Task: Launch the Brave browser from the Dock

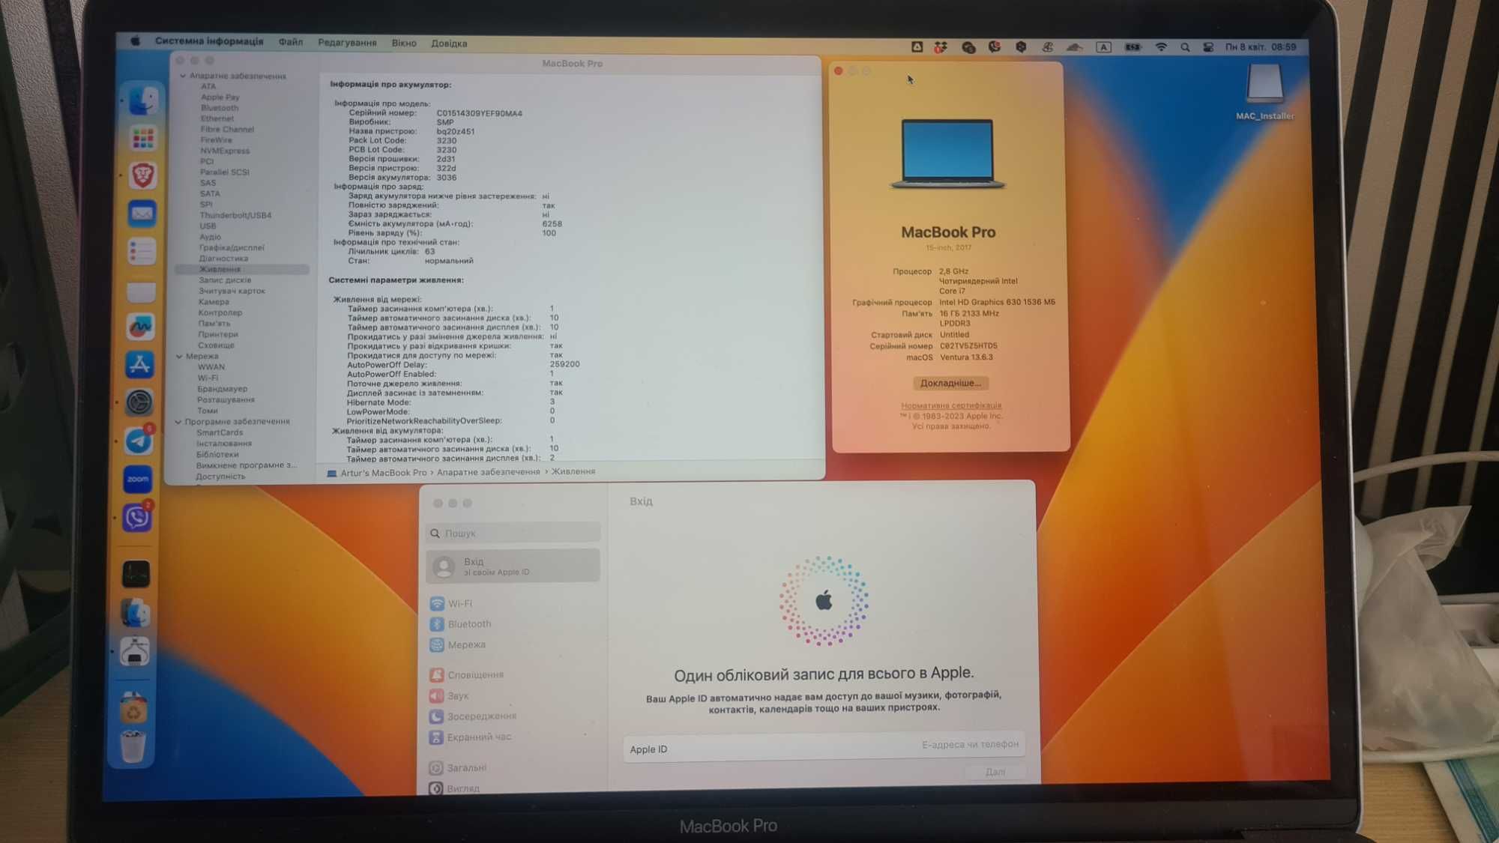Action: click(142, 175)
